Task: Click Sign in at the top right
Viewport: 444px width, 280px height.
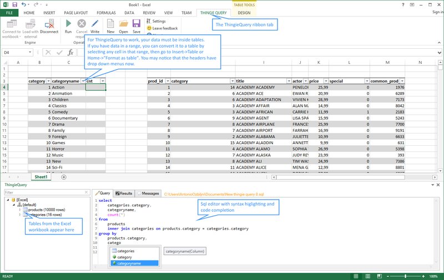Action: pyautogui.click(x=438, y=12)
